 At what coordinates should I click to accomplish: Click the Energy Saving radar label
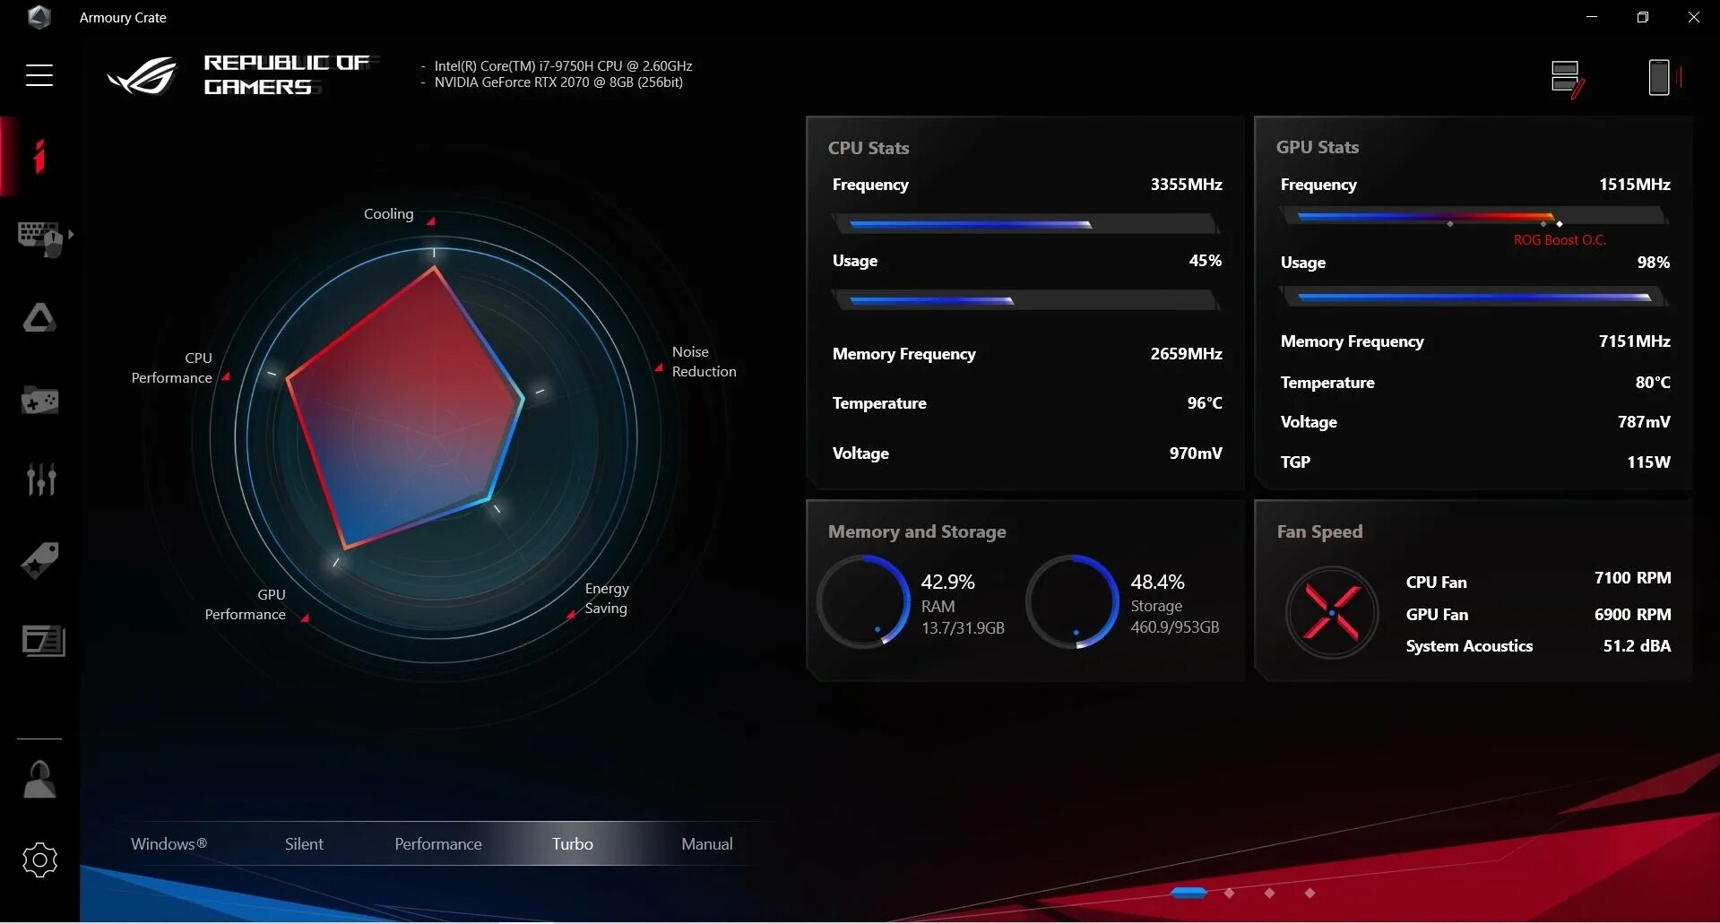pyautogui.click(x=607, y=599)
